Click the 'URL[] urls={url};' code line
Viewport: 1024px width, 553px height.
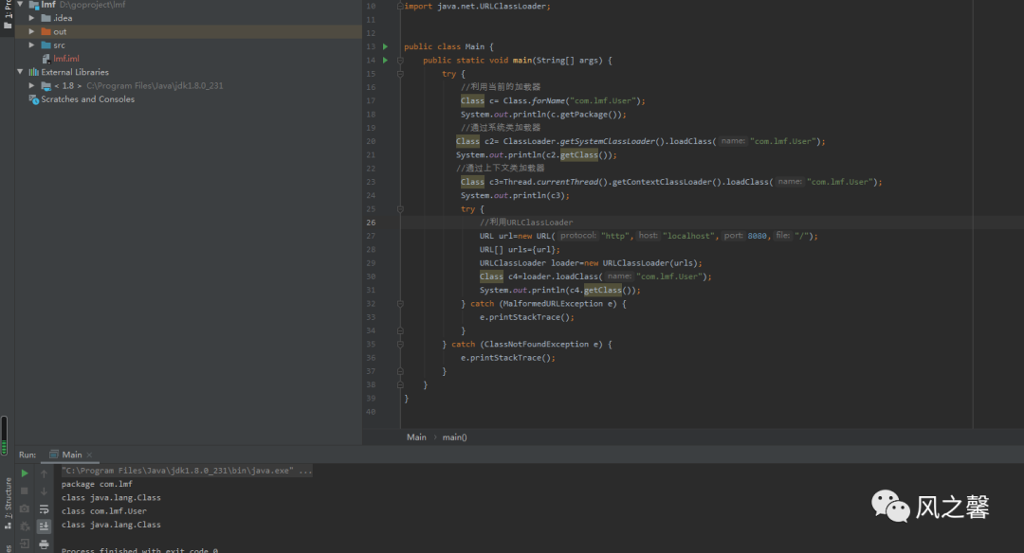tap(520, 249)
